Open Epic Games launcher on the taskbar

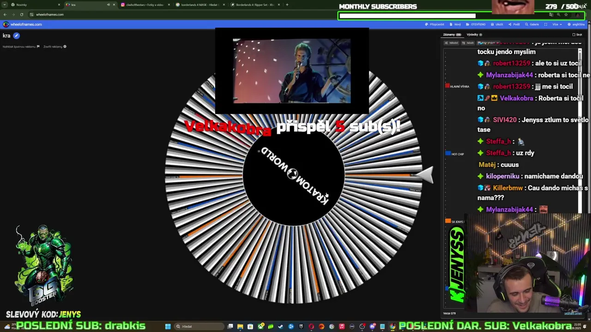click(301, 326)
